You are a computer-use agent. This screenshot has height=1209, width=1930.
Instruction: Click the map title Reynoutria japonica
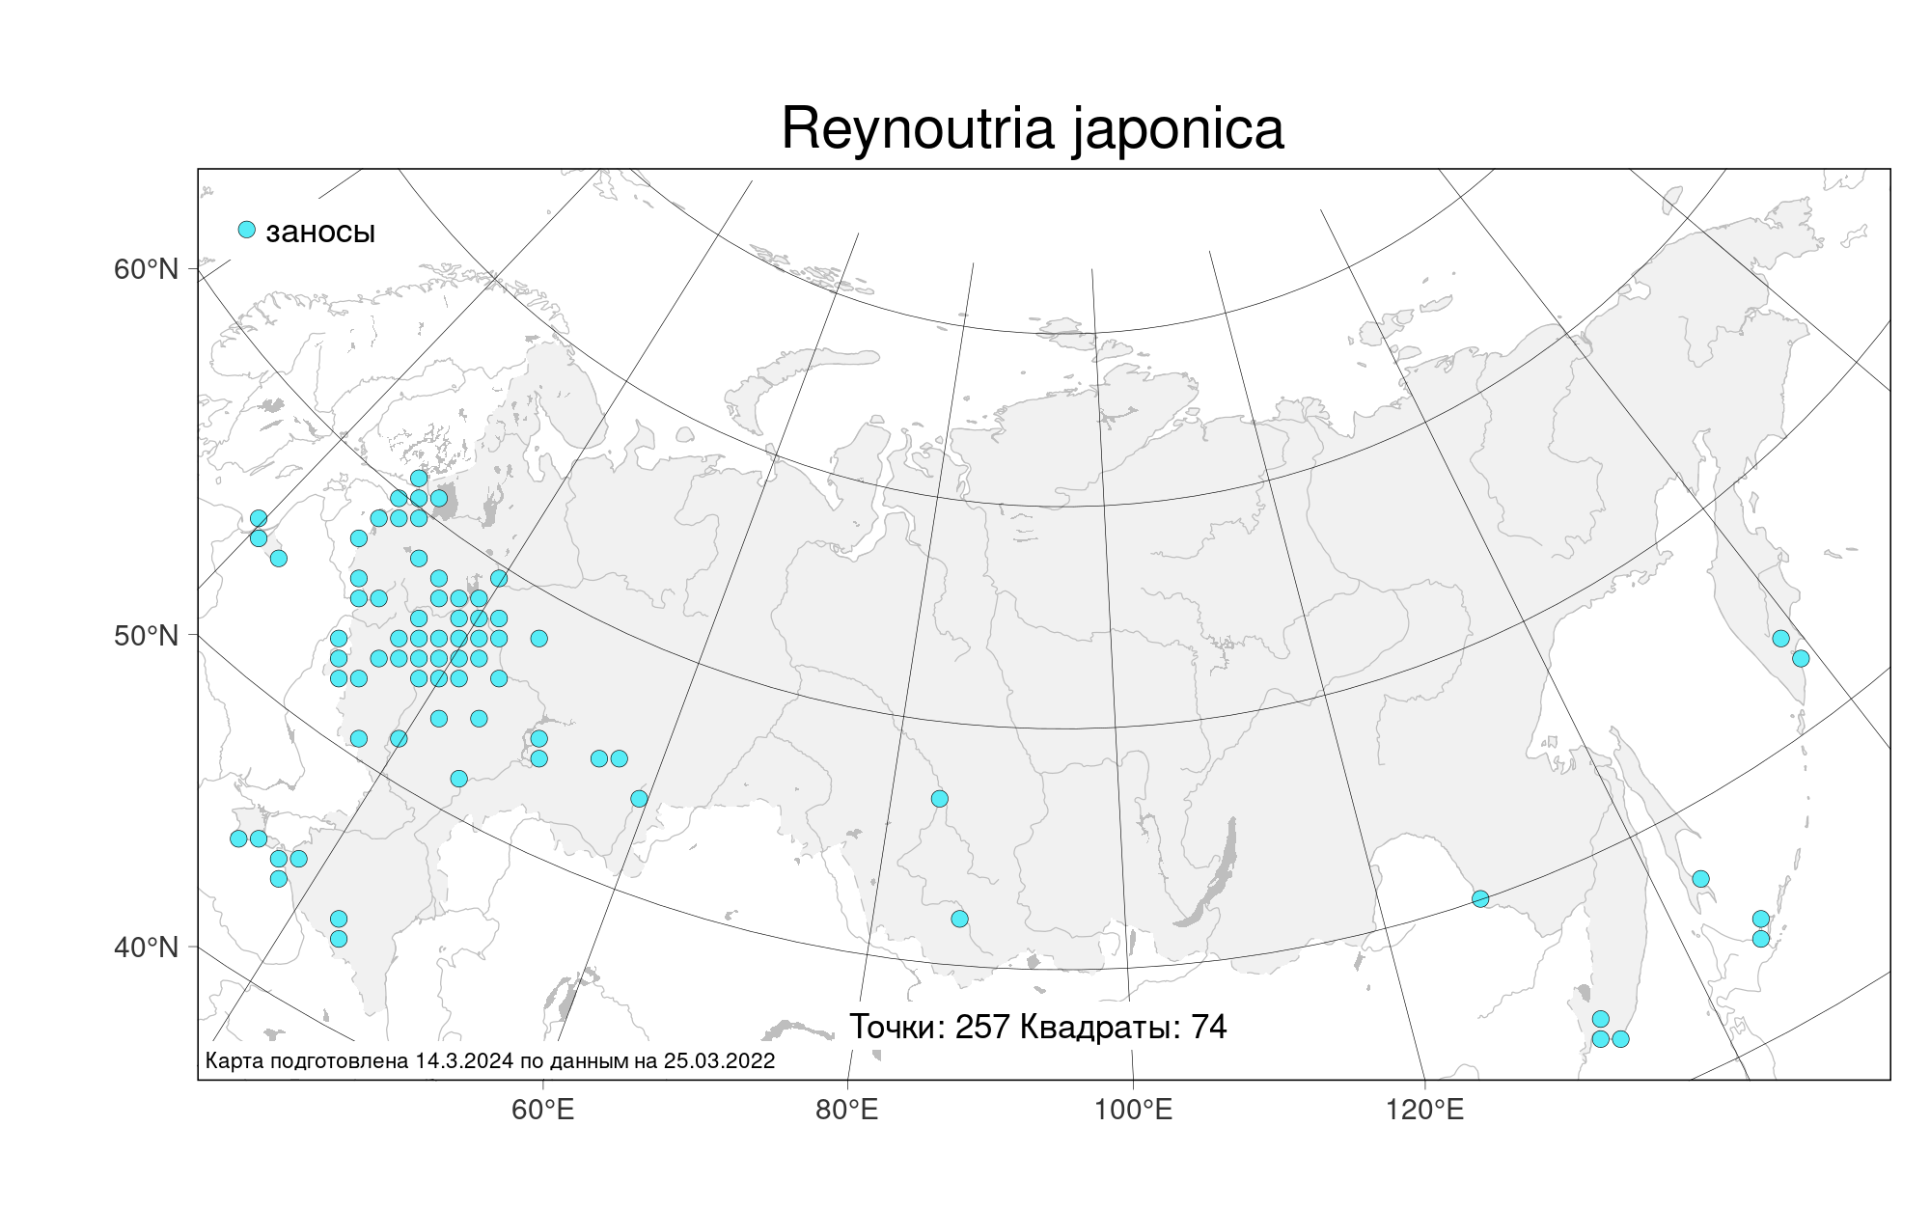[x=1033, y=128]
